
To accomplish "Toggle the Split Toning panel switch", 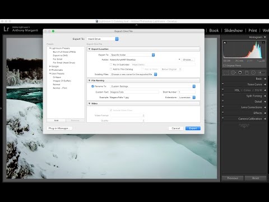I will [222, 95].
